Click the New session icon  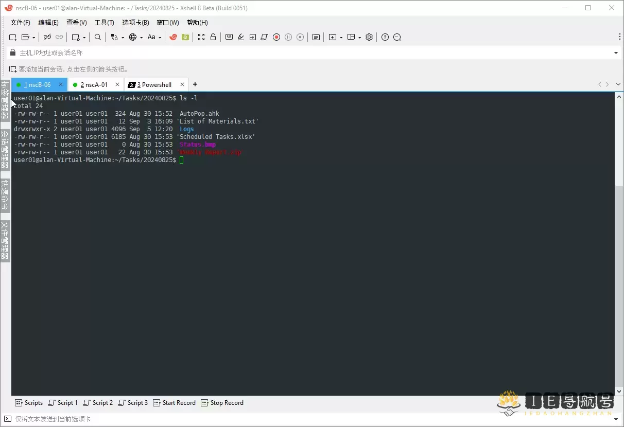[x=13, y=37]
